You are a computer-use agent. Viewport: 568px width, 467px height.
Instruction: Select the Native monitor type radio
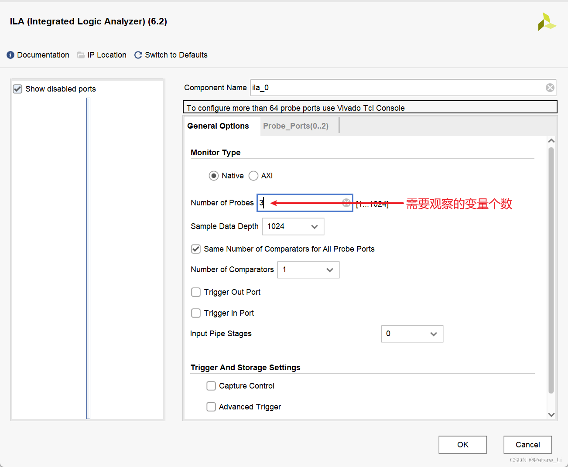(x=214, y=176)
